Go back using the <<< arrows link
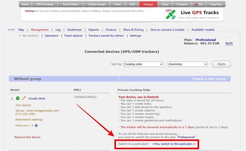 click(x=11, y=30)
